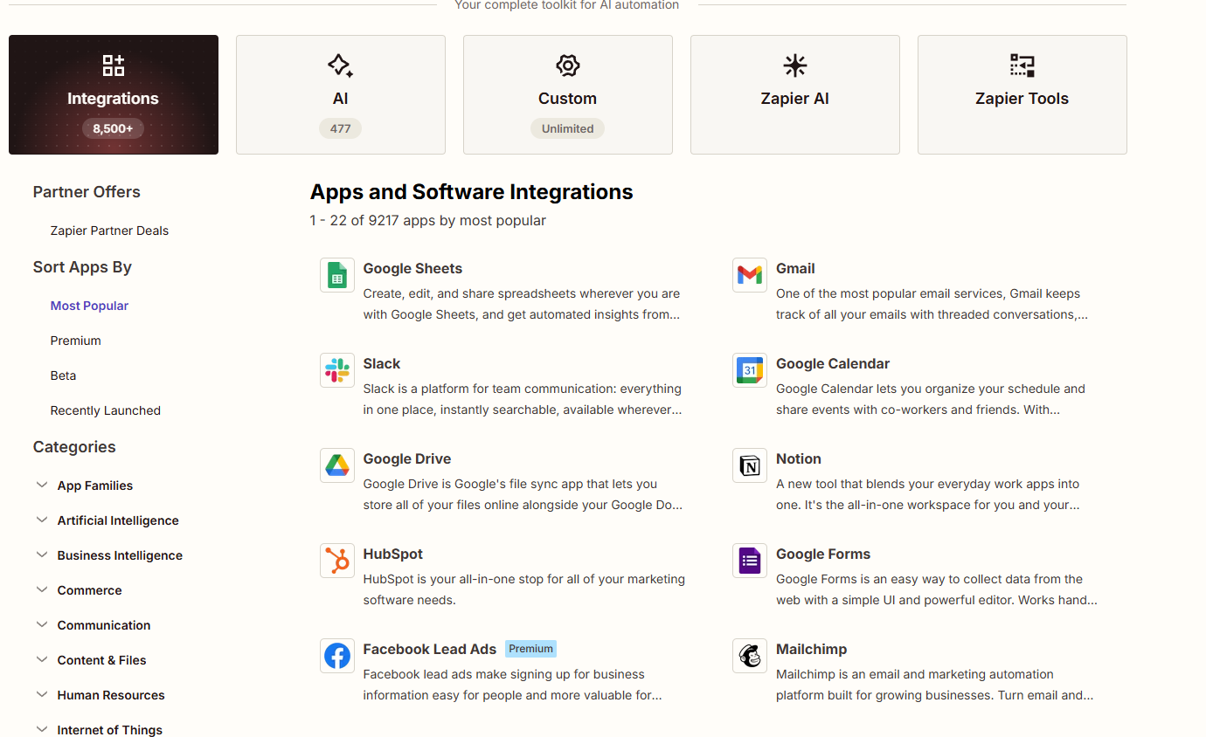Click the 477 count badge on AI card
1206x737 pixels.
tap(340, 128)
